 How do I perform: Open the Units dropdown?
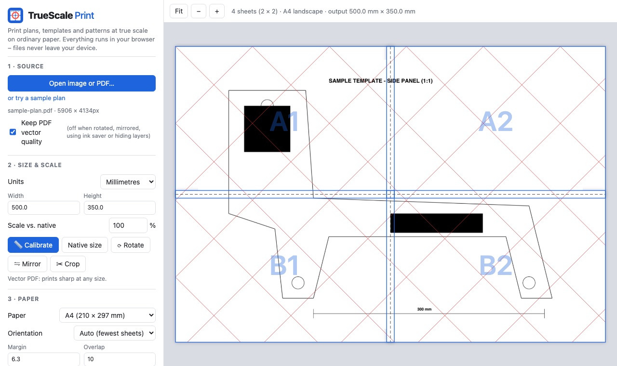click(x=128, y=182)
